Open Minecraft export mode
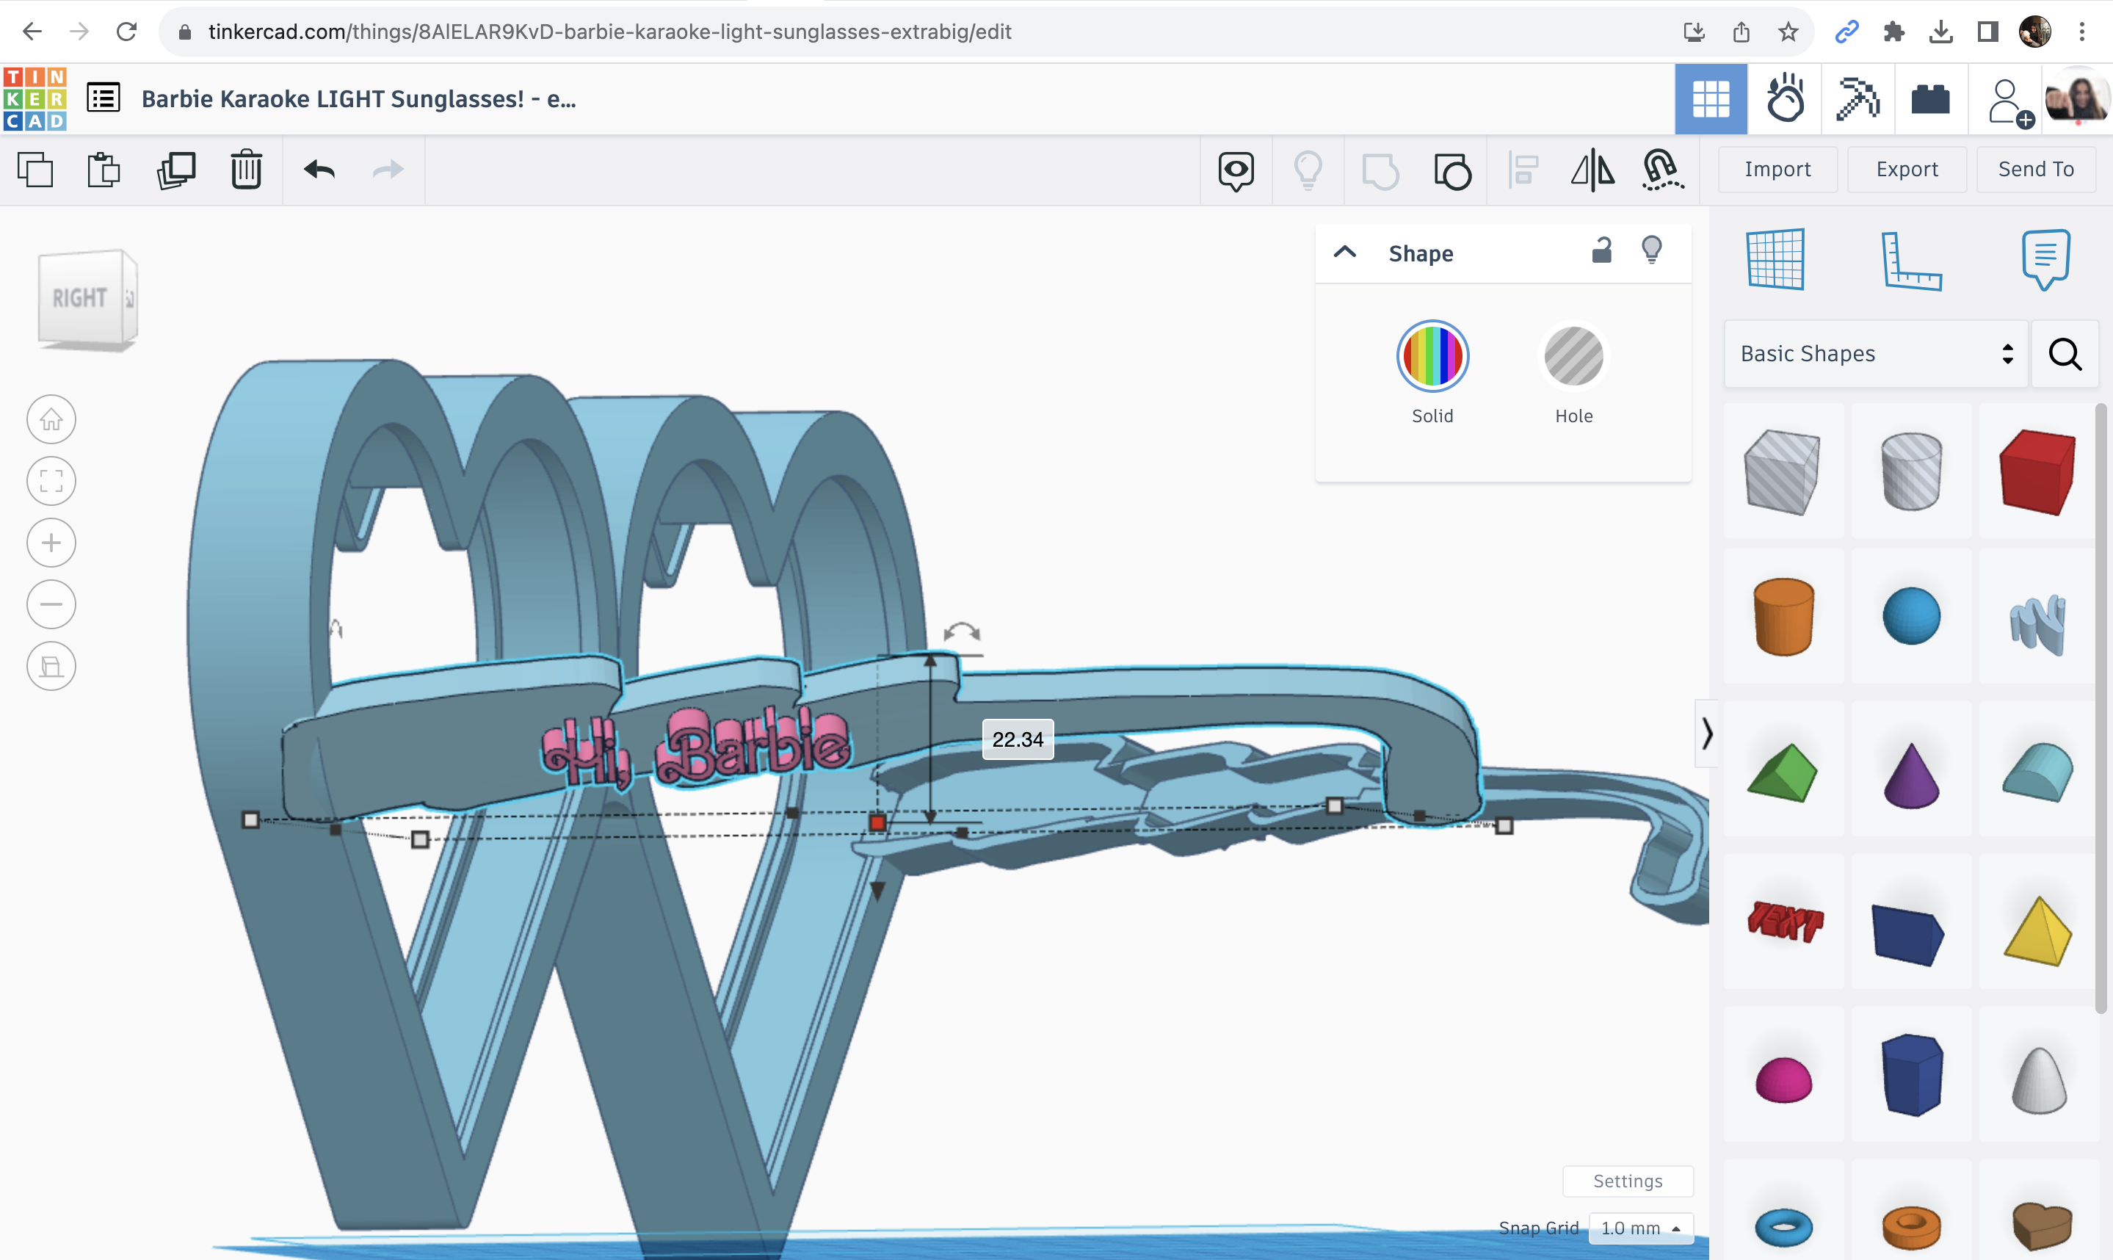2113x1260 pixels. pos(1857,98)
